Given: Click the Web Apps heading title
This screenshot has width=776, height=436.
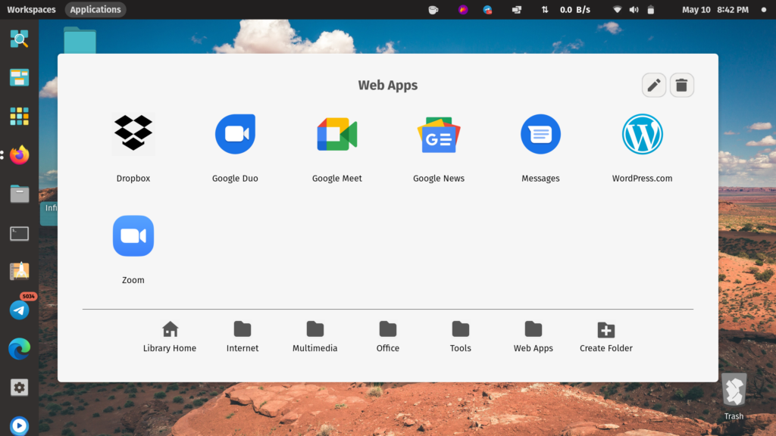Looking at the screenshot, I should click(388, 85).
